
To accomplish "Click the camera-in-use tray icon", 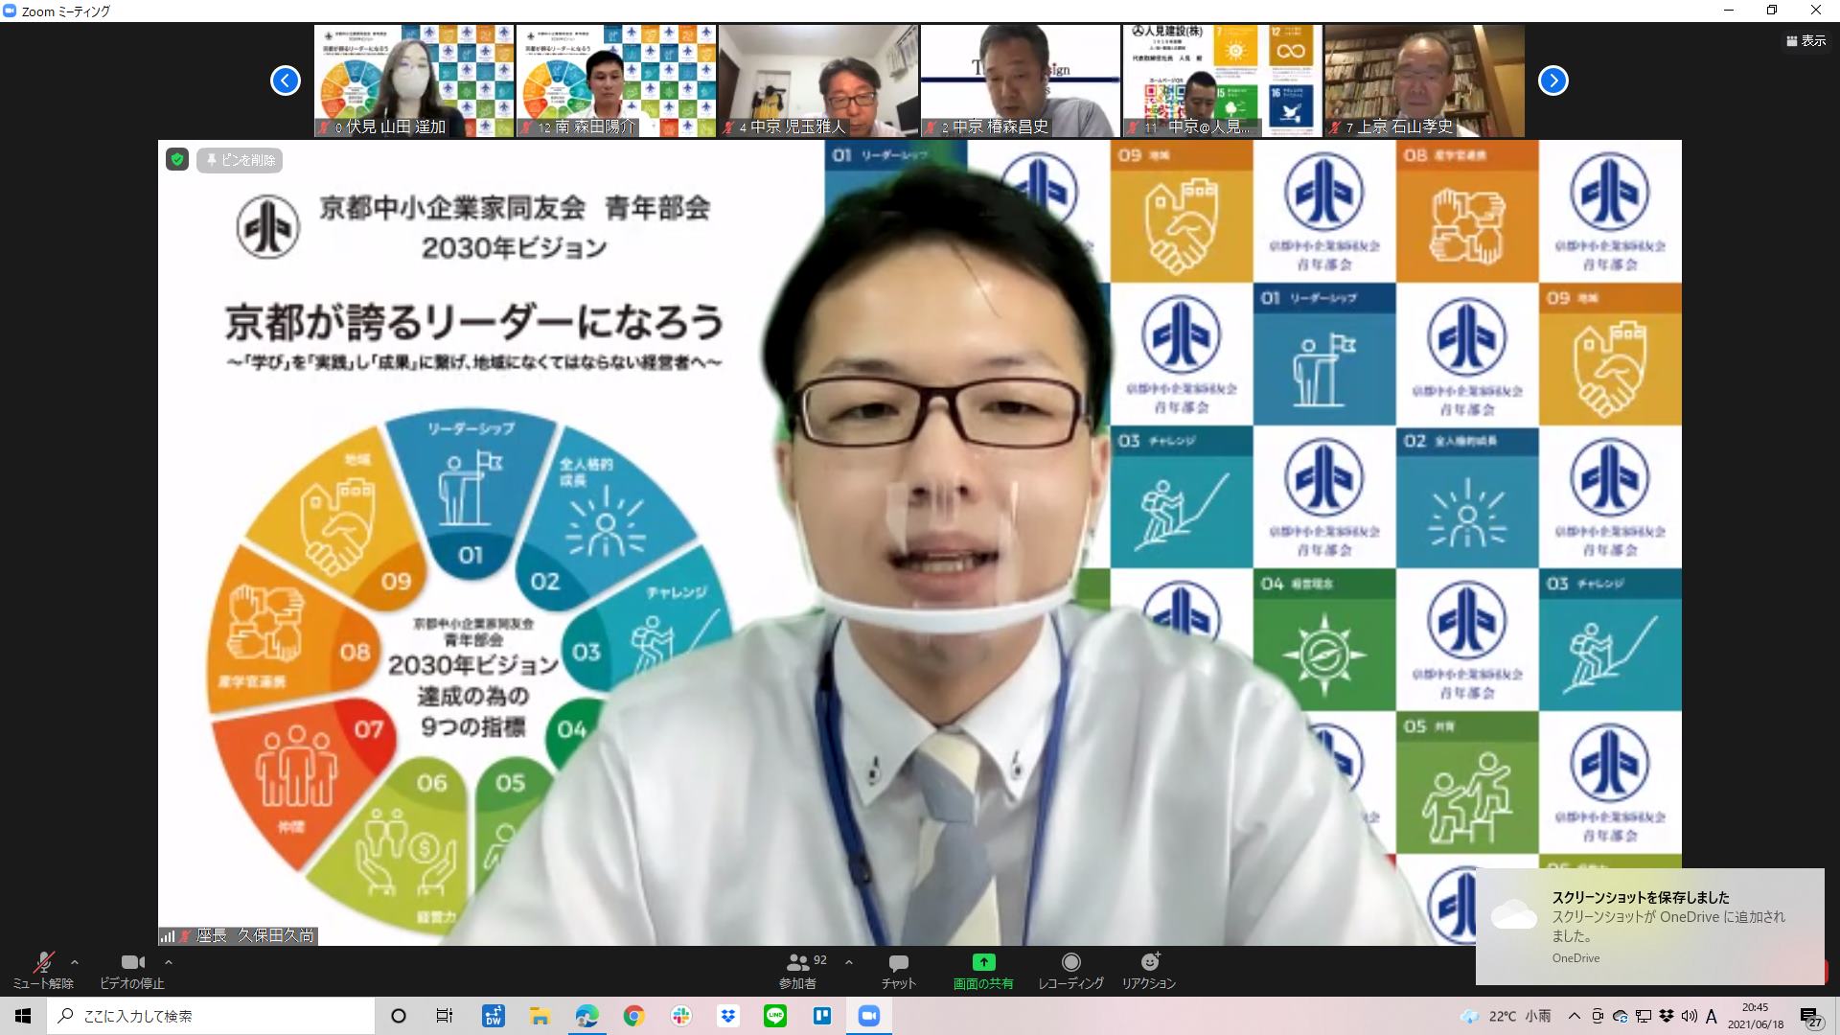I will pyautogui.click(x=1597, y=1016).
